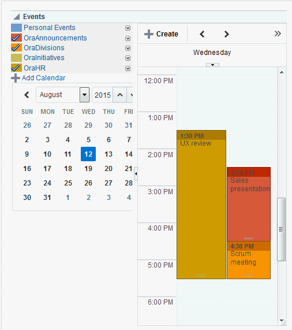292x330 pixels.
Task: Select August 12 in mini calendar
Action: pos(88,154)
